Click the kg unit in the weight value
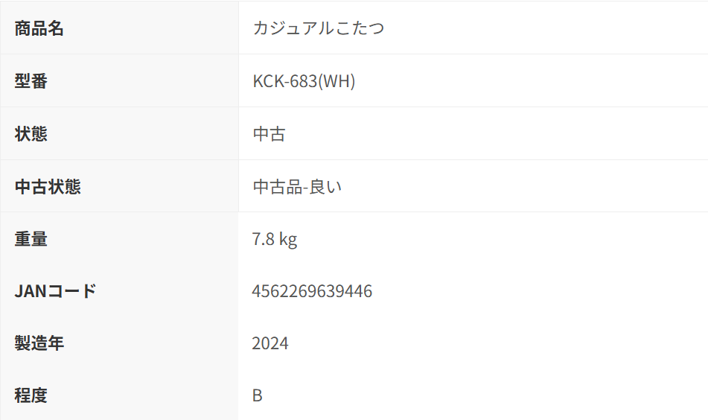Image resolution: width=708 pixels, height=420 pixels. pos(288,240)
